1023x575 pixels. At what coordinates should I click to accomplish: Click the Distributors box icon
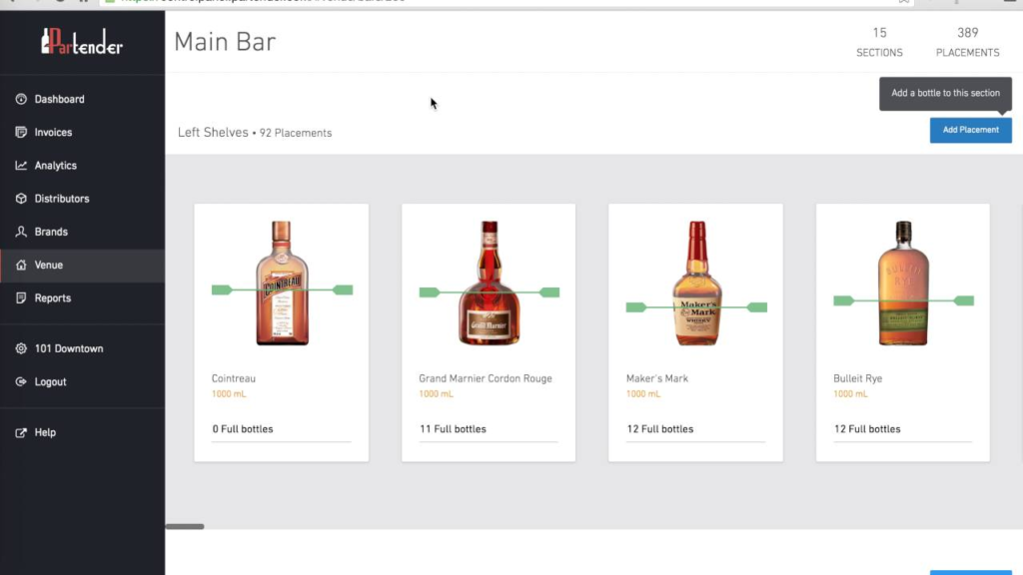pyautogui.click(x=21, y=199)
